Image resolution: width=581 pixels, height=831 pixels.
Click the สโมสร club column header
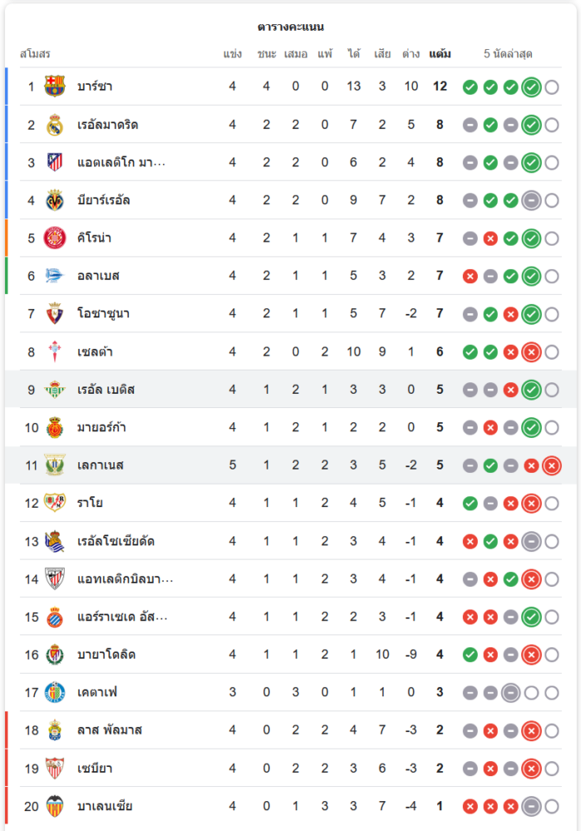tap(35, 54)
